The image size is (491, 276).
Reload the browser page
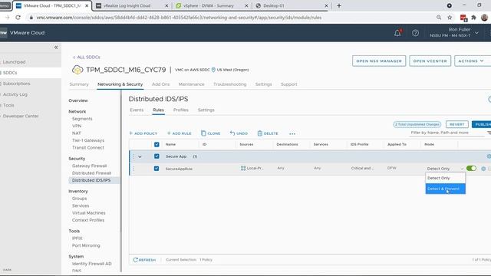18,18
